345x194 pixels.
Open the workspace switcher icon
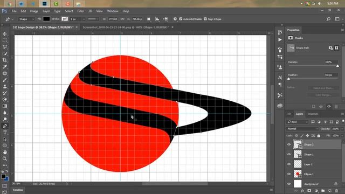(x=337, y=19)
